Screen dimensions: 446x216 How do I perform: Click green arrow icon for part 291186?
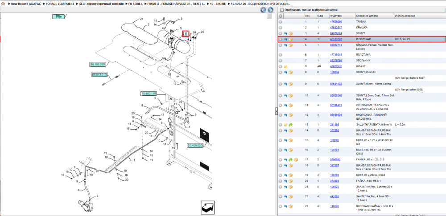click(291, 125)
